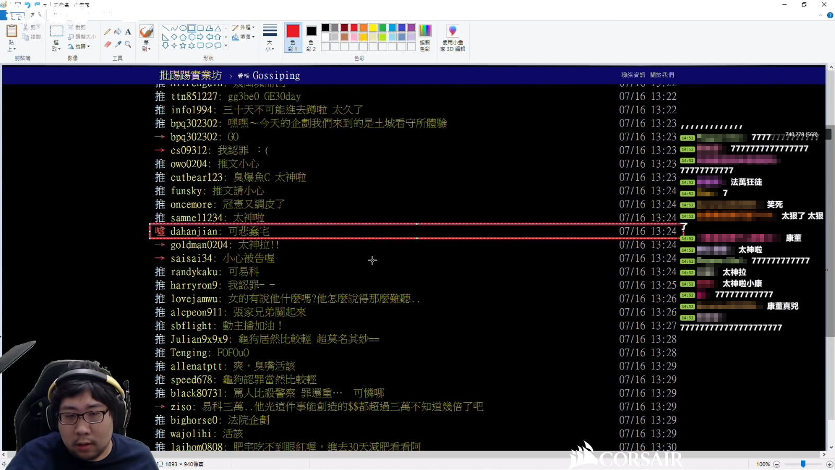Click the zoom in plus button
Image resolution: width=835 pixels, height=470 pixels.
coord(829,464)
